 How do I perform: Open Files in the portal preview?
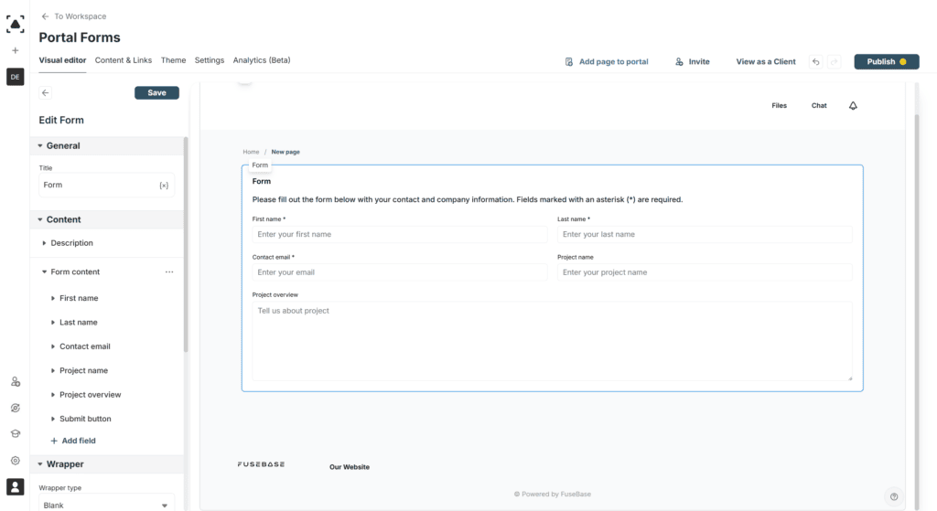780,106
